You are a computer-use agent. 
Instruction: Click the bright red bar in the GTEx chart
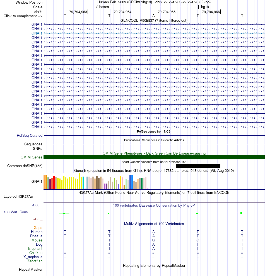click(54, 182)
